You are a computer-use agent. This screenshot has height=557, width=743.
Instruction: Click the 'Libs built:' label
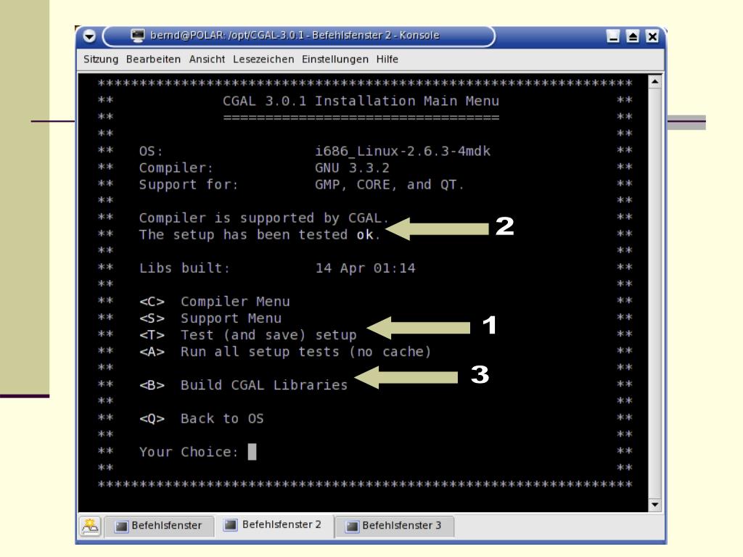[x=184, y=268]
